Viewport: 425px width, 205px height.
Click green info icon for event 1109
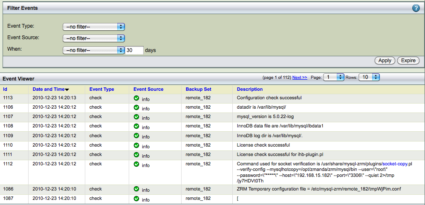[136, 136]
